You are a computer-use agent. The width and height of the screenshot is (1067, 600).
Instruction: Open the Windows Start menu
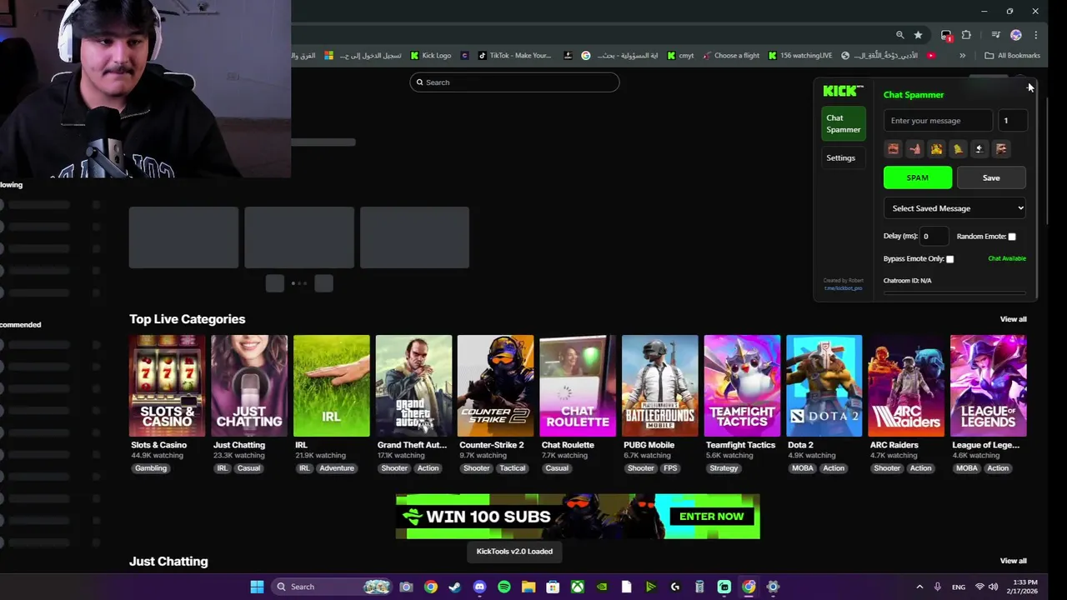pyautogui.click(x=257, y=587)
